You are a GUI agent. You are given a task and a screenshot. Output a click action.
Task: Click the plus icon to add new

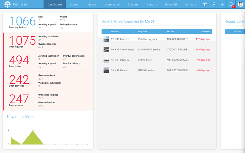222,5
